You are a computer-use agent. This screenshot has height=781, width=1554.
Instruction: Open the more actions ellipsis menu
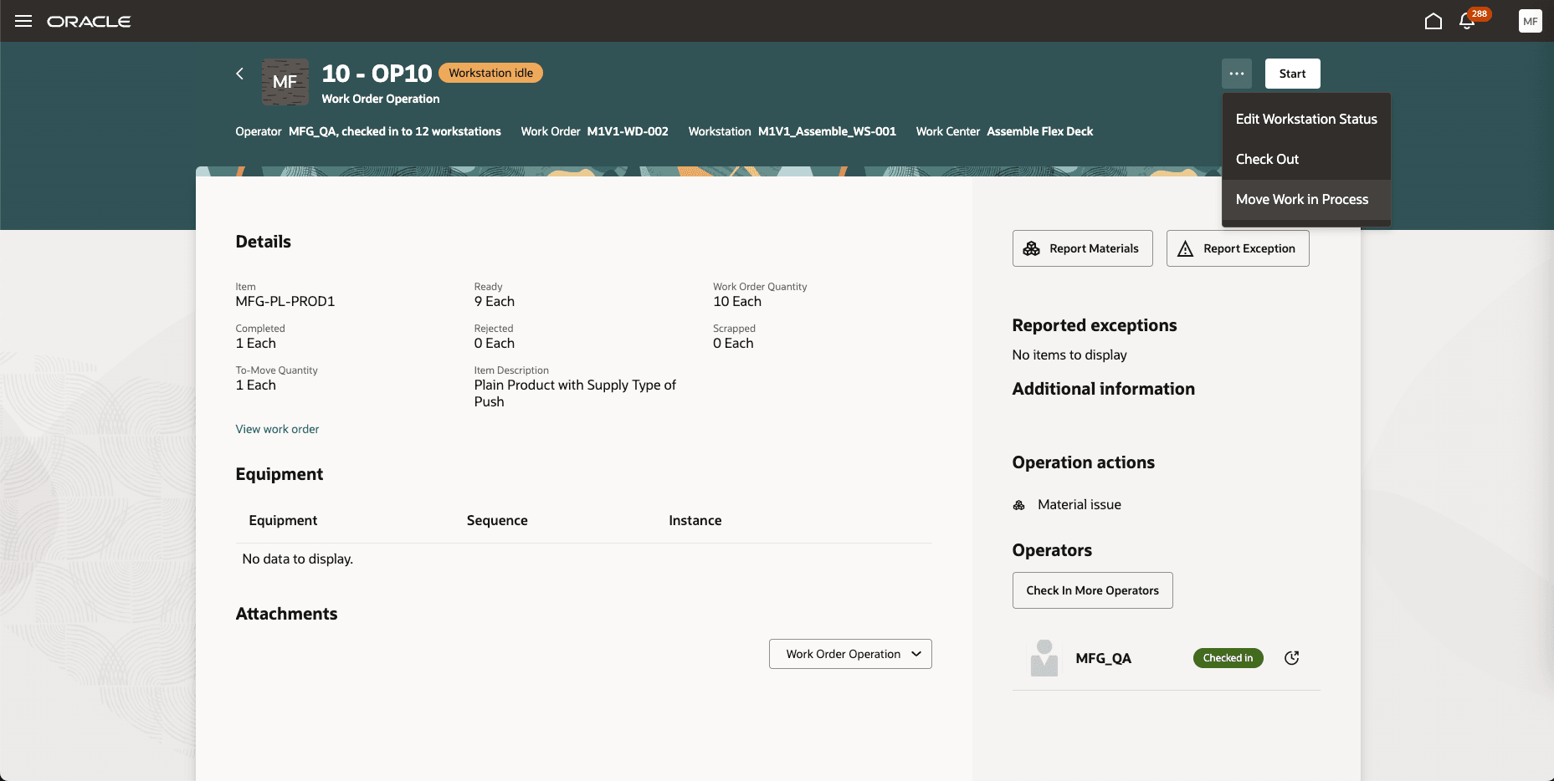[x=1236, y=74]
